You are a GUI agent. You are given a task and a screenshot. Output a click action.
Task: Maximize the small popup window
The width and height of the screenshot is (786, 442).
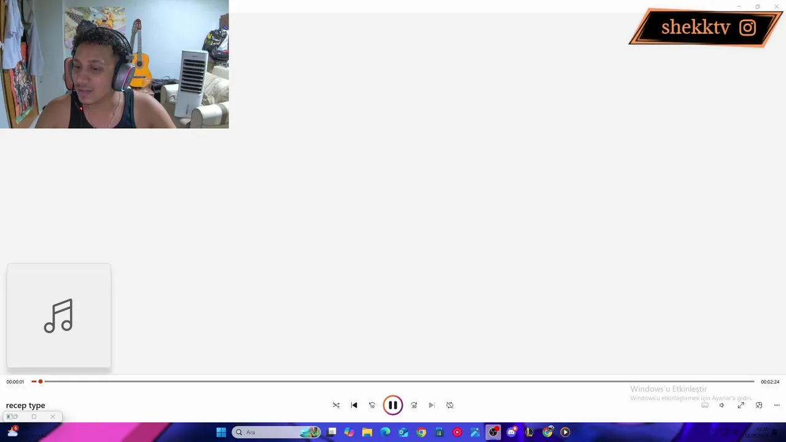[34, 417]
